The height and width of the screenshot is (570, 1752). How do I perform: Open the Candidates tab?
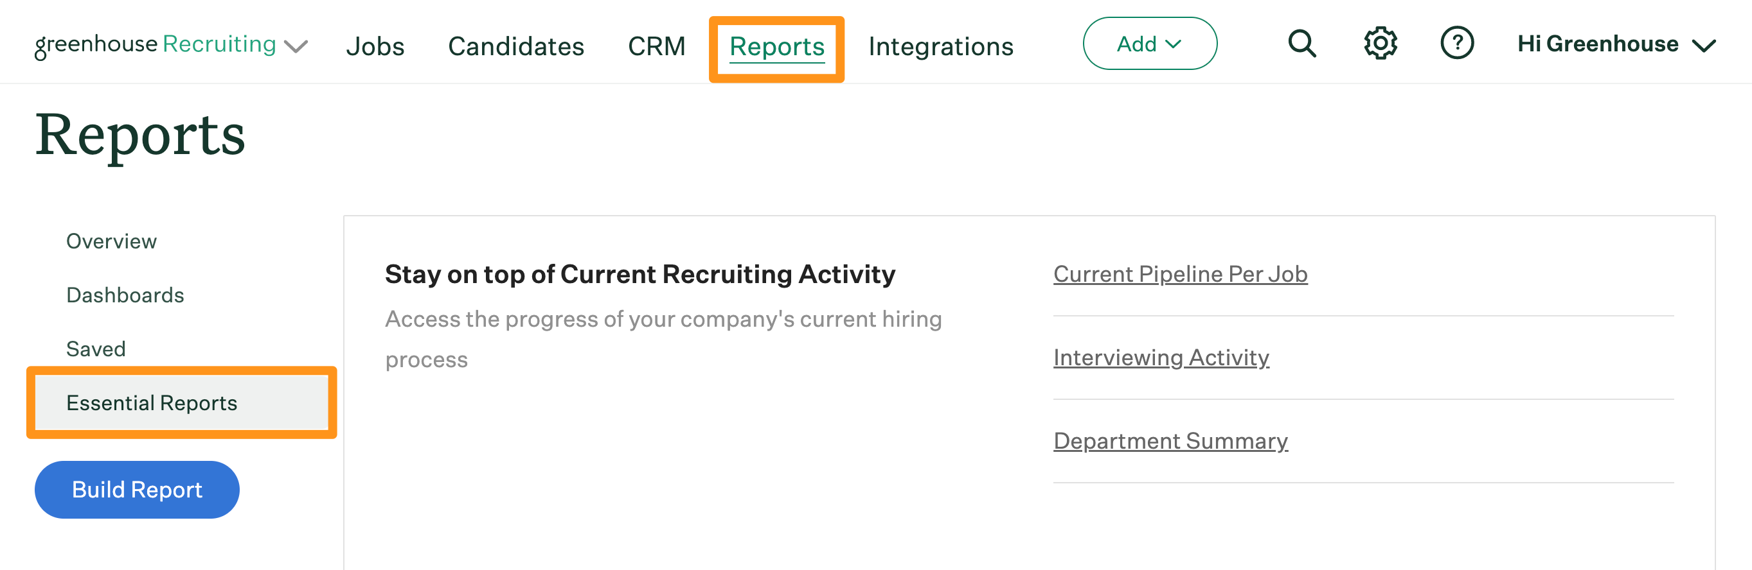(x=515, y=46)
